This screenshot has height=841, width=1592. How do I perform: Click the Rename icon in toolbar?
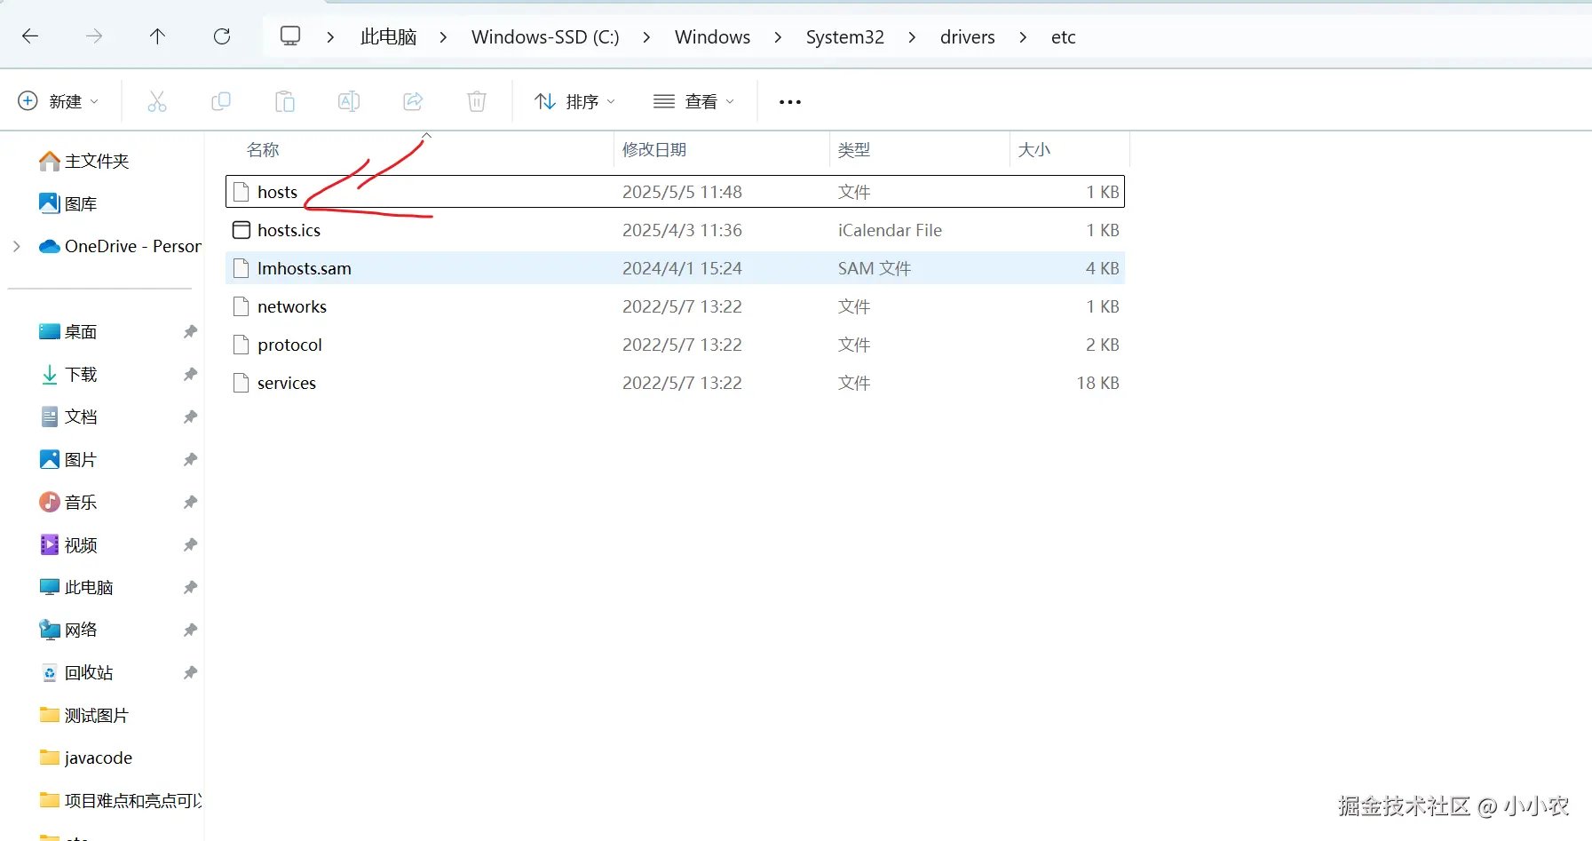[349, 101]
